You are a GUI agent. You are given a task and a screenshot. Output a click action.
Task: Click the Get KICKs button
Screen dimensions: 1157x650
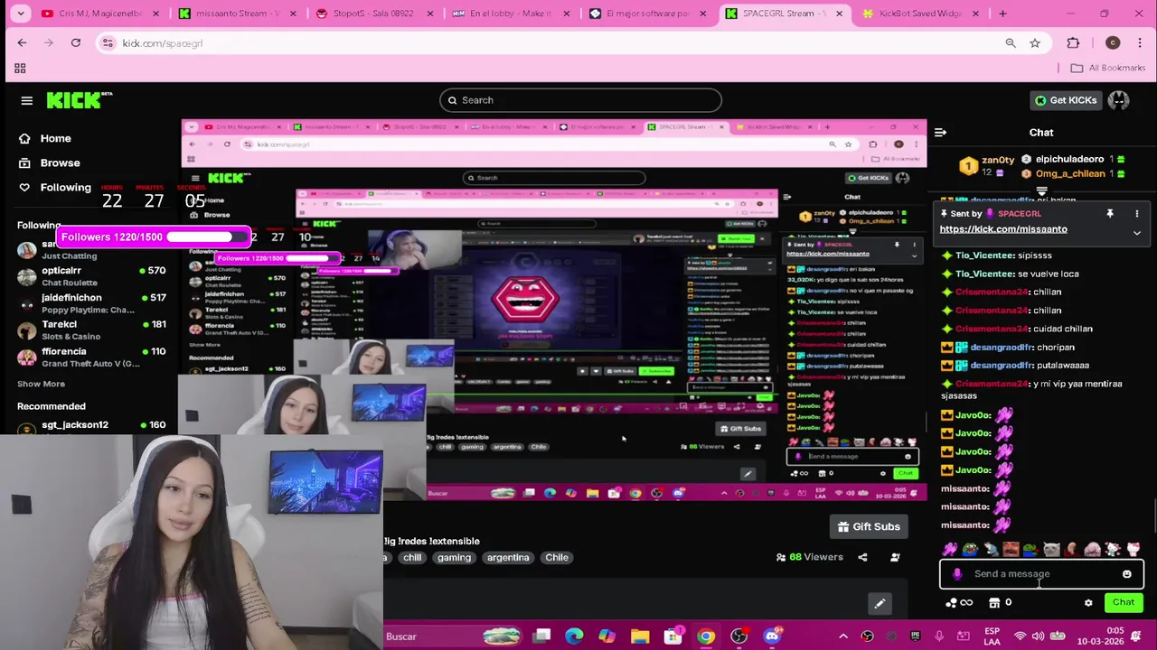[x=1066, y=100]
